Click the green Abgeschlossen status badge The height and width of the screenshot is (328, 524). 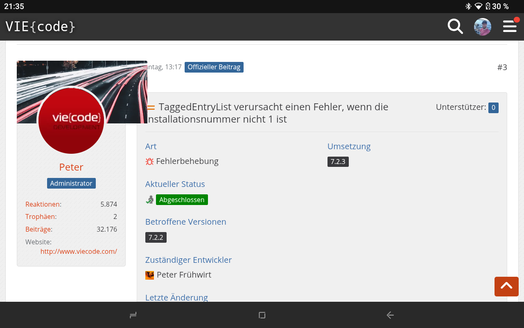click(x=182, y=200)
